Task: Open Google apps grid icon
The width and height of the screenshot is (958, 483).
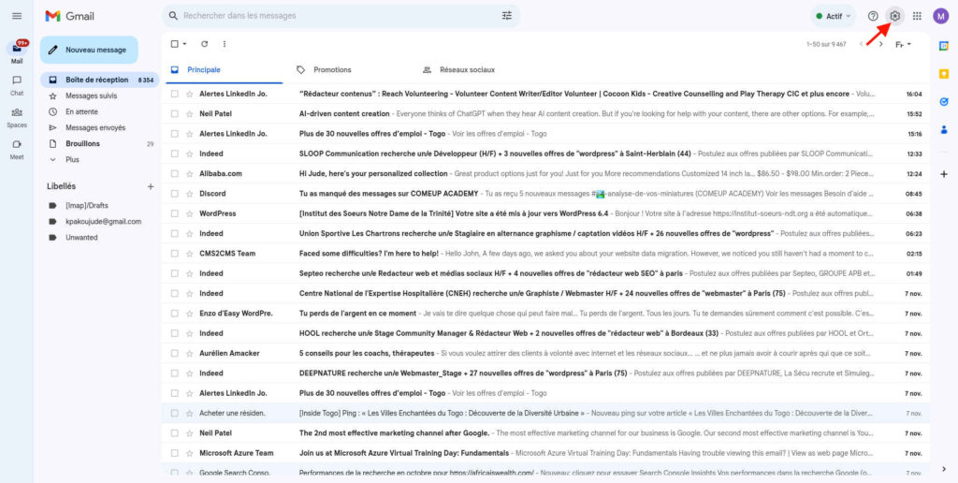Action: click(917, 16)
